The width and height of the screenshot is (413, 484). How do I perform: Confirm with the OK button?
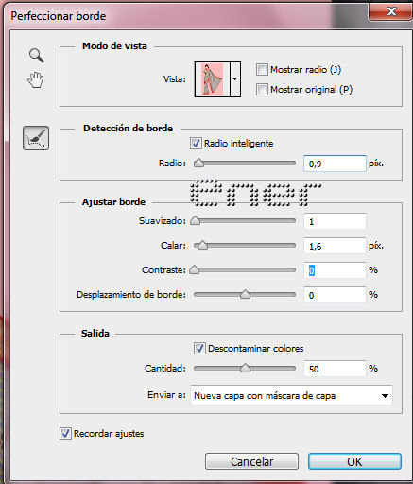(x=354, y=461)
